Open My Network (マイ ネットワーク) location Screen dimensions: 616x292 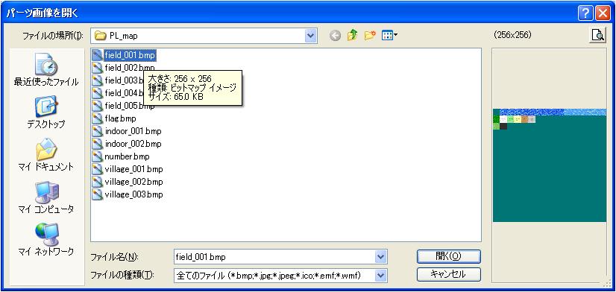pyautogui.click(x=46, y=239)
